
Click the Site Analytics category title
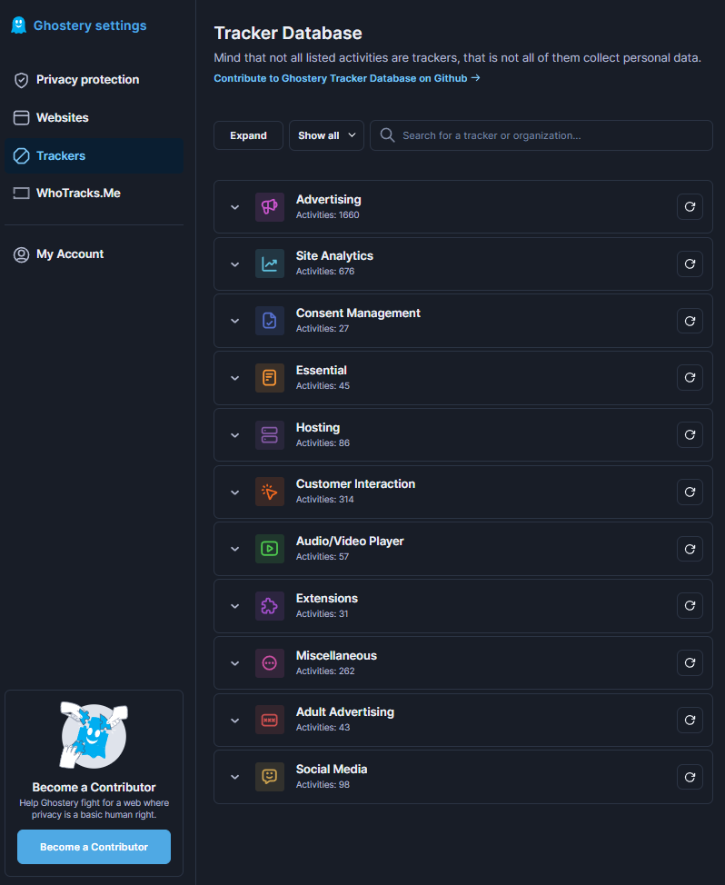click(x=334, y=255)
